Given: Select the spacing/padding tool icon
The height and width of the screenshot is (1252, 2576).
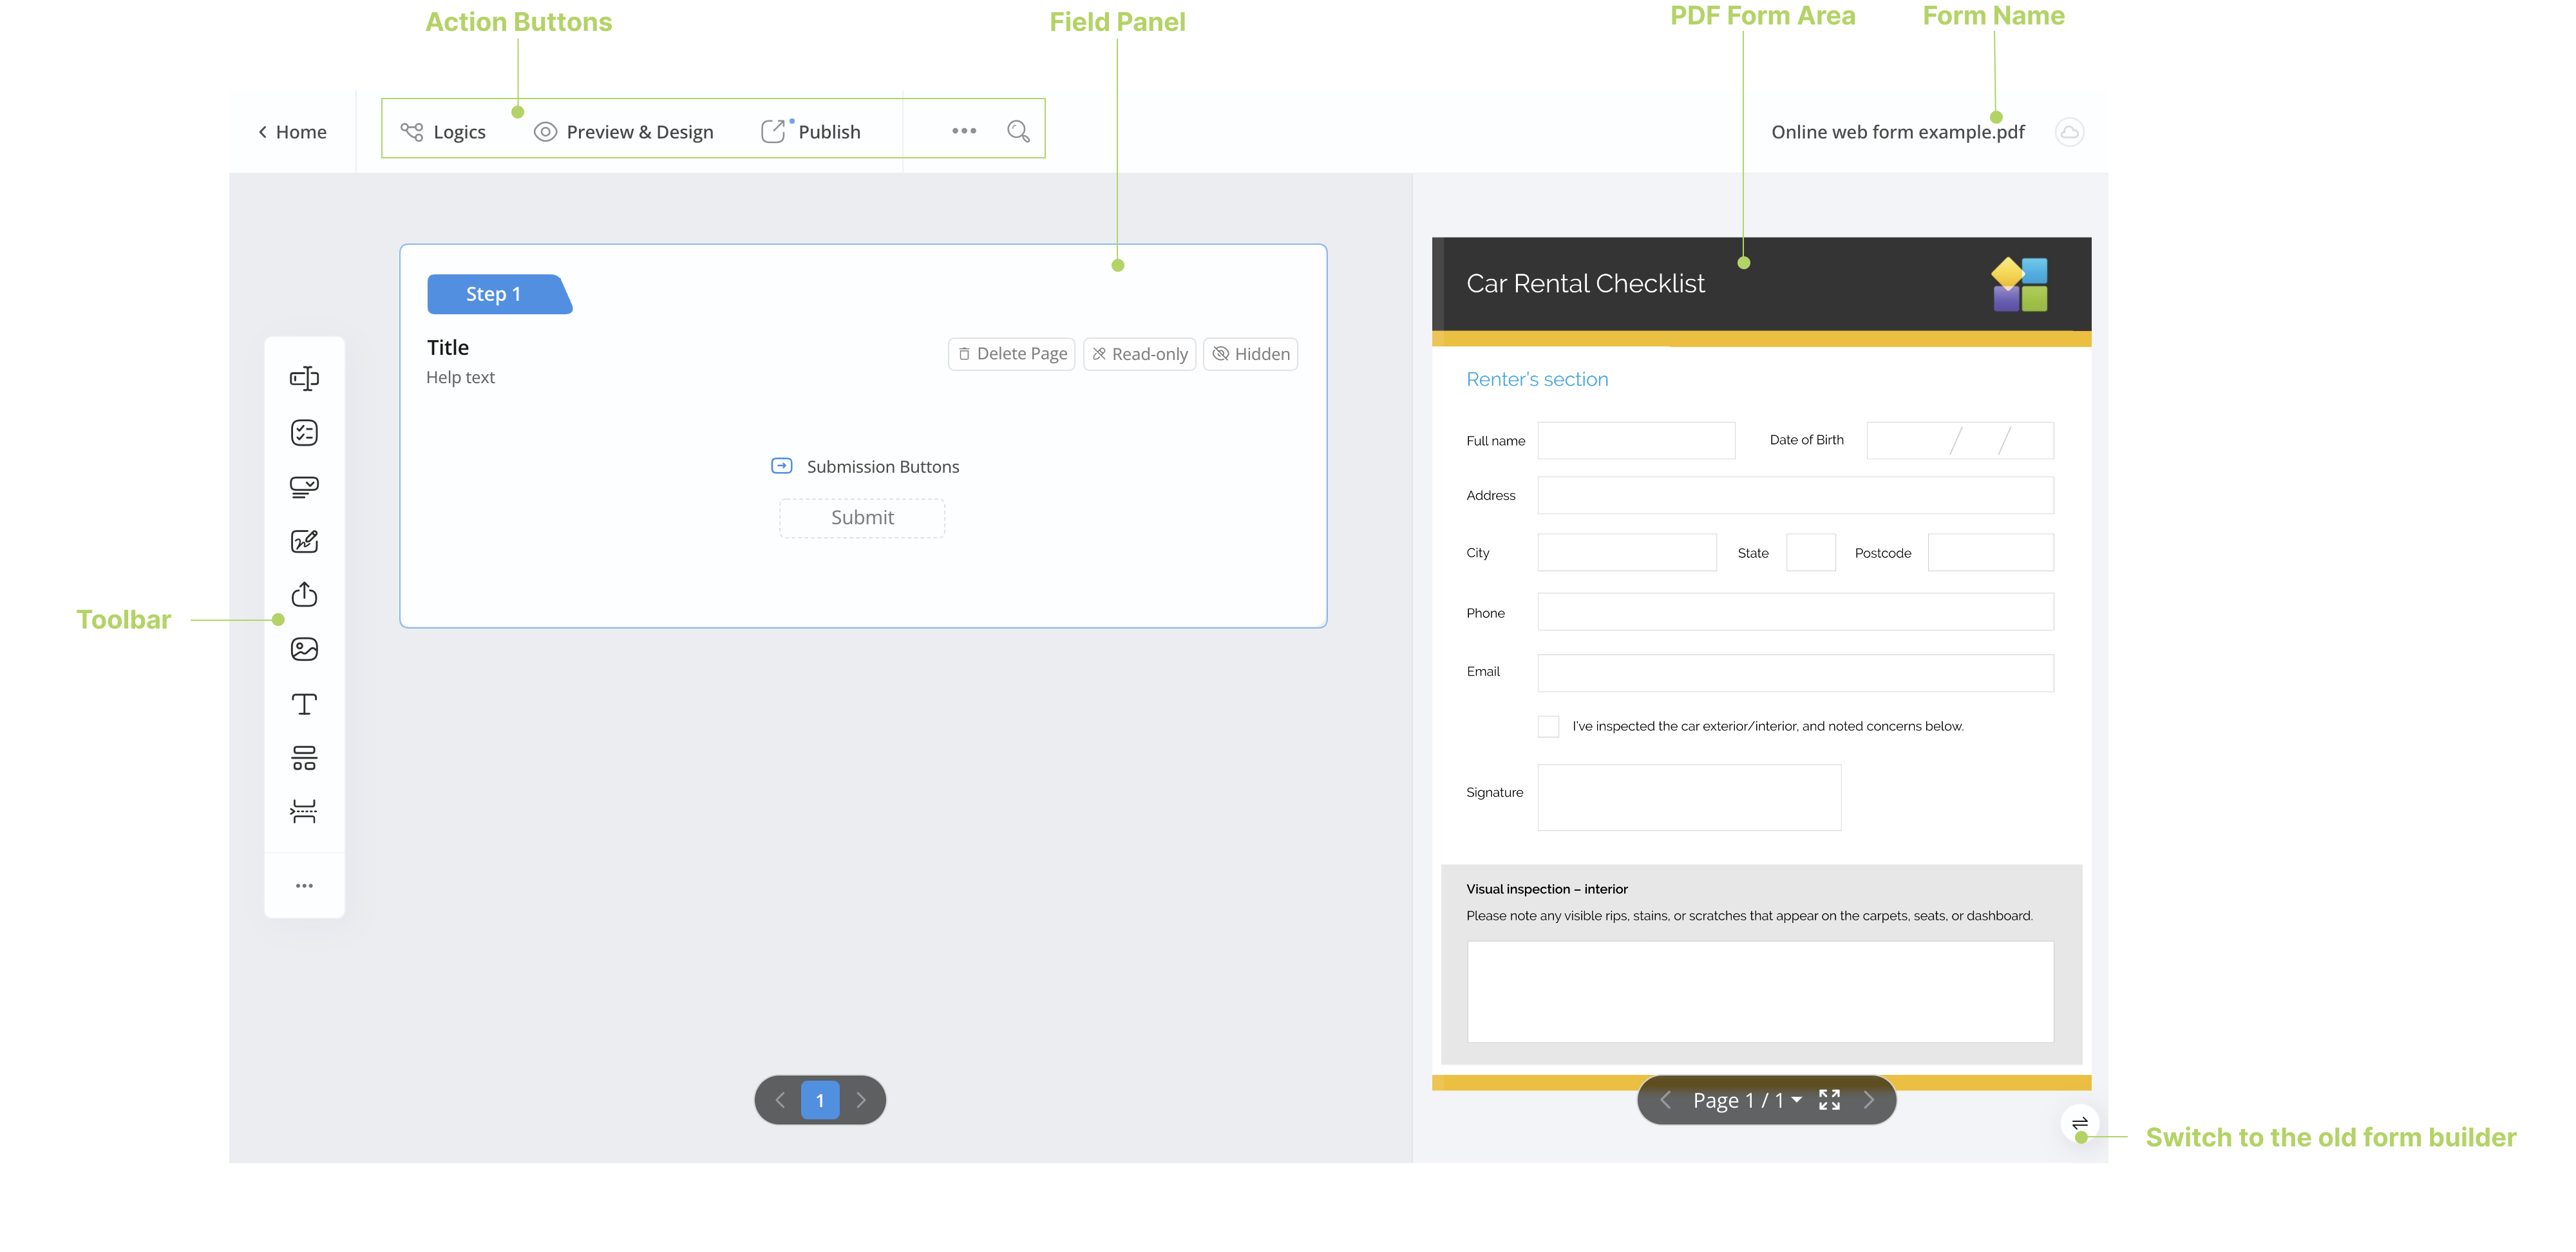Looking at the screenshot, I should tap(304, 811).
